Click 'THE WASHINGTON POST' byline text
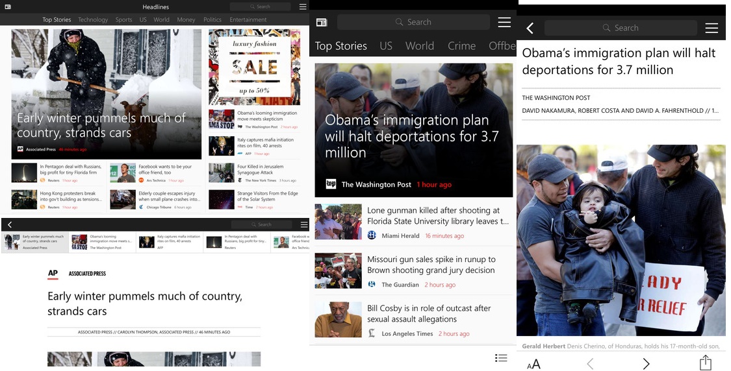 [x=556, y=98]
